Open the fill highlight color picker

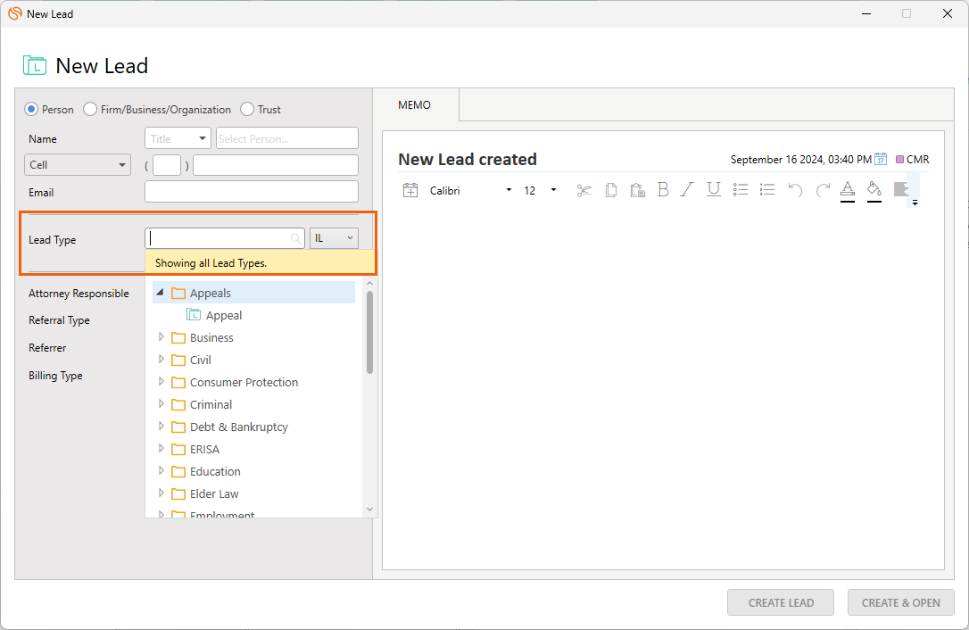tap(874, 190)
